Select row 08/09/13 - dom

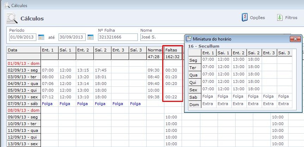(x=23, y=110)
